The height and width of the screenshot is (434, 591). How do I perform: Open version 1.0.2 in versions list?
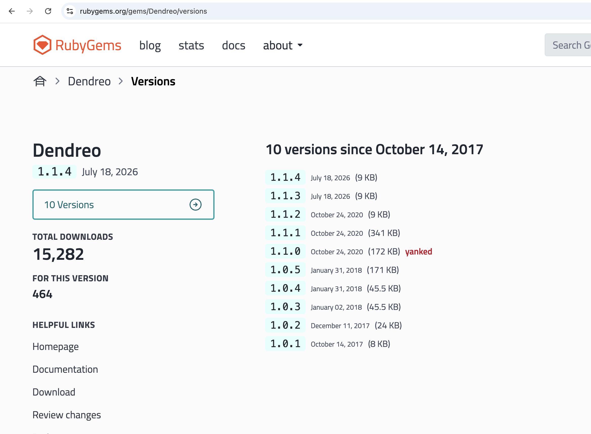point(285,325)
